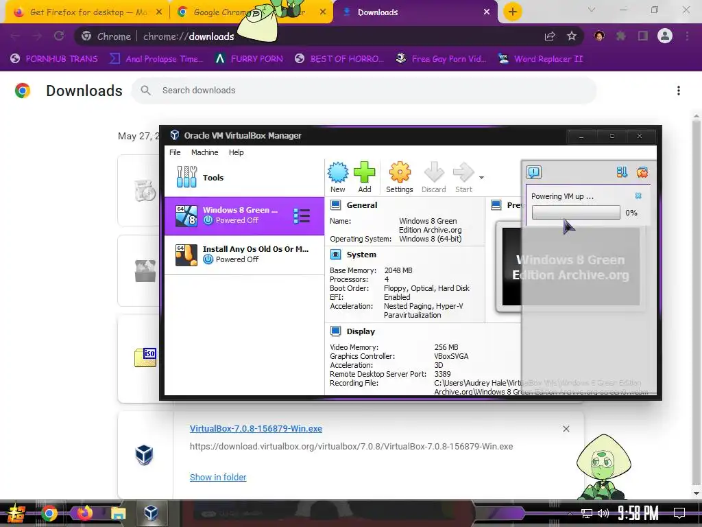Click the Preview section monitor icon
Viewport: 702px width, 527px height.
tap(496, 205)
